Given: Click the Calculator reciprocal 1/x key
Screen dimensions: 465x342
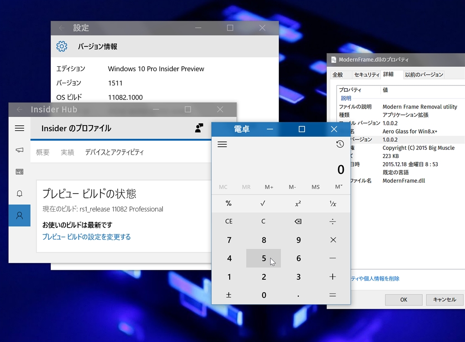Looking at the screenshot, I should click(333, 203).
